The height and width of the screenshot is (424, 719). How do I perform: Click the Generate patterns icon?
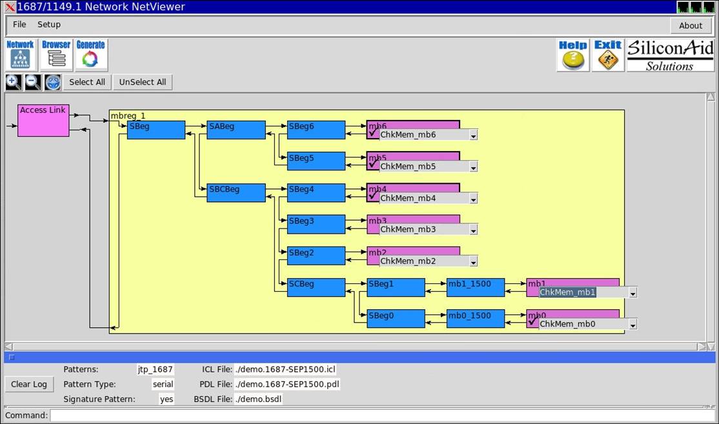click(90, 56)
